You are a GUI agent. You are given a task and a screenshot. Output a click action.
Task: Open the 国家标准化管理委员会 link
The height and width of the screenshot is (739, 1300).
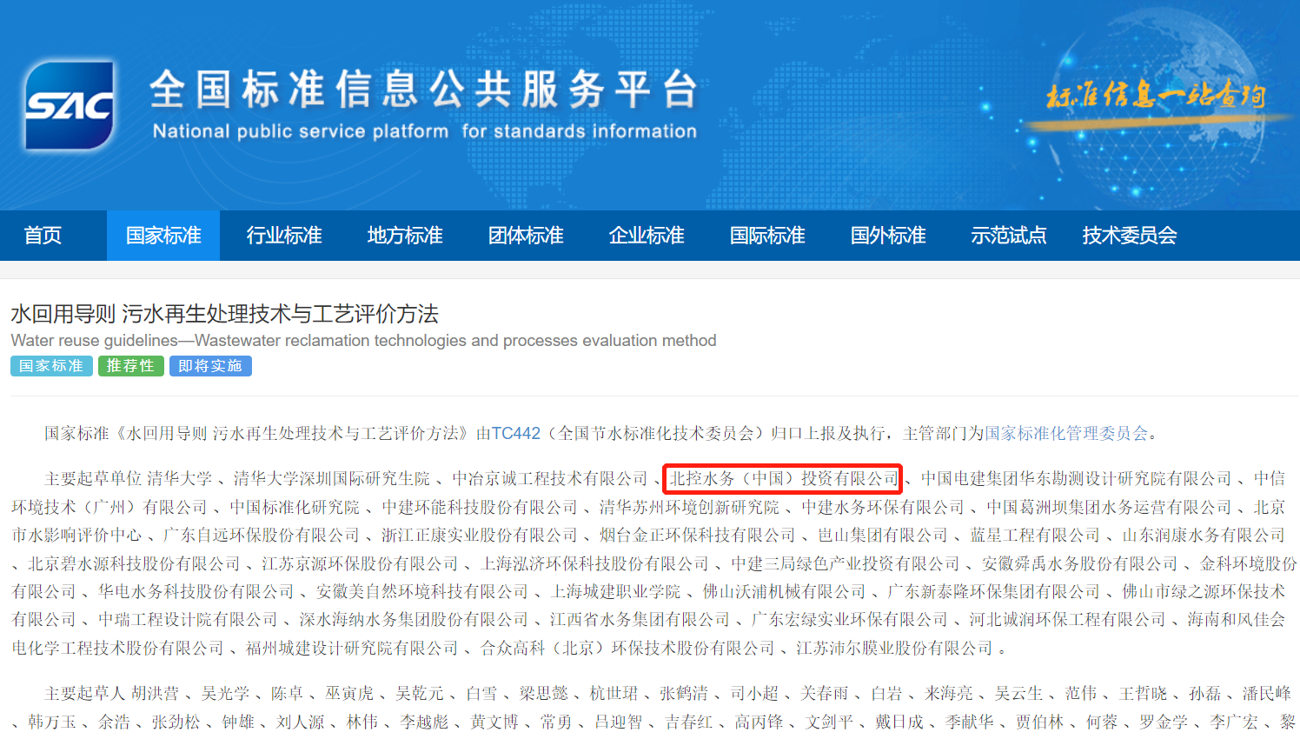click(x=1066, y=433)
